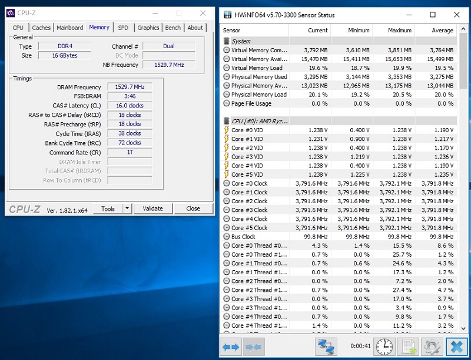This screenshot has height=360, width=471.
Task: Click the round icon beside Virtual Memory Load
Action: [x=227, y=68]
